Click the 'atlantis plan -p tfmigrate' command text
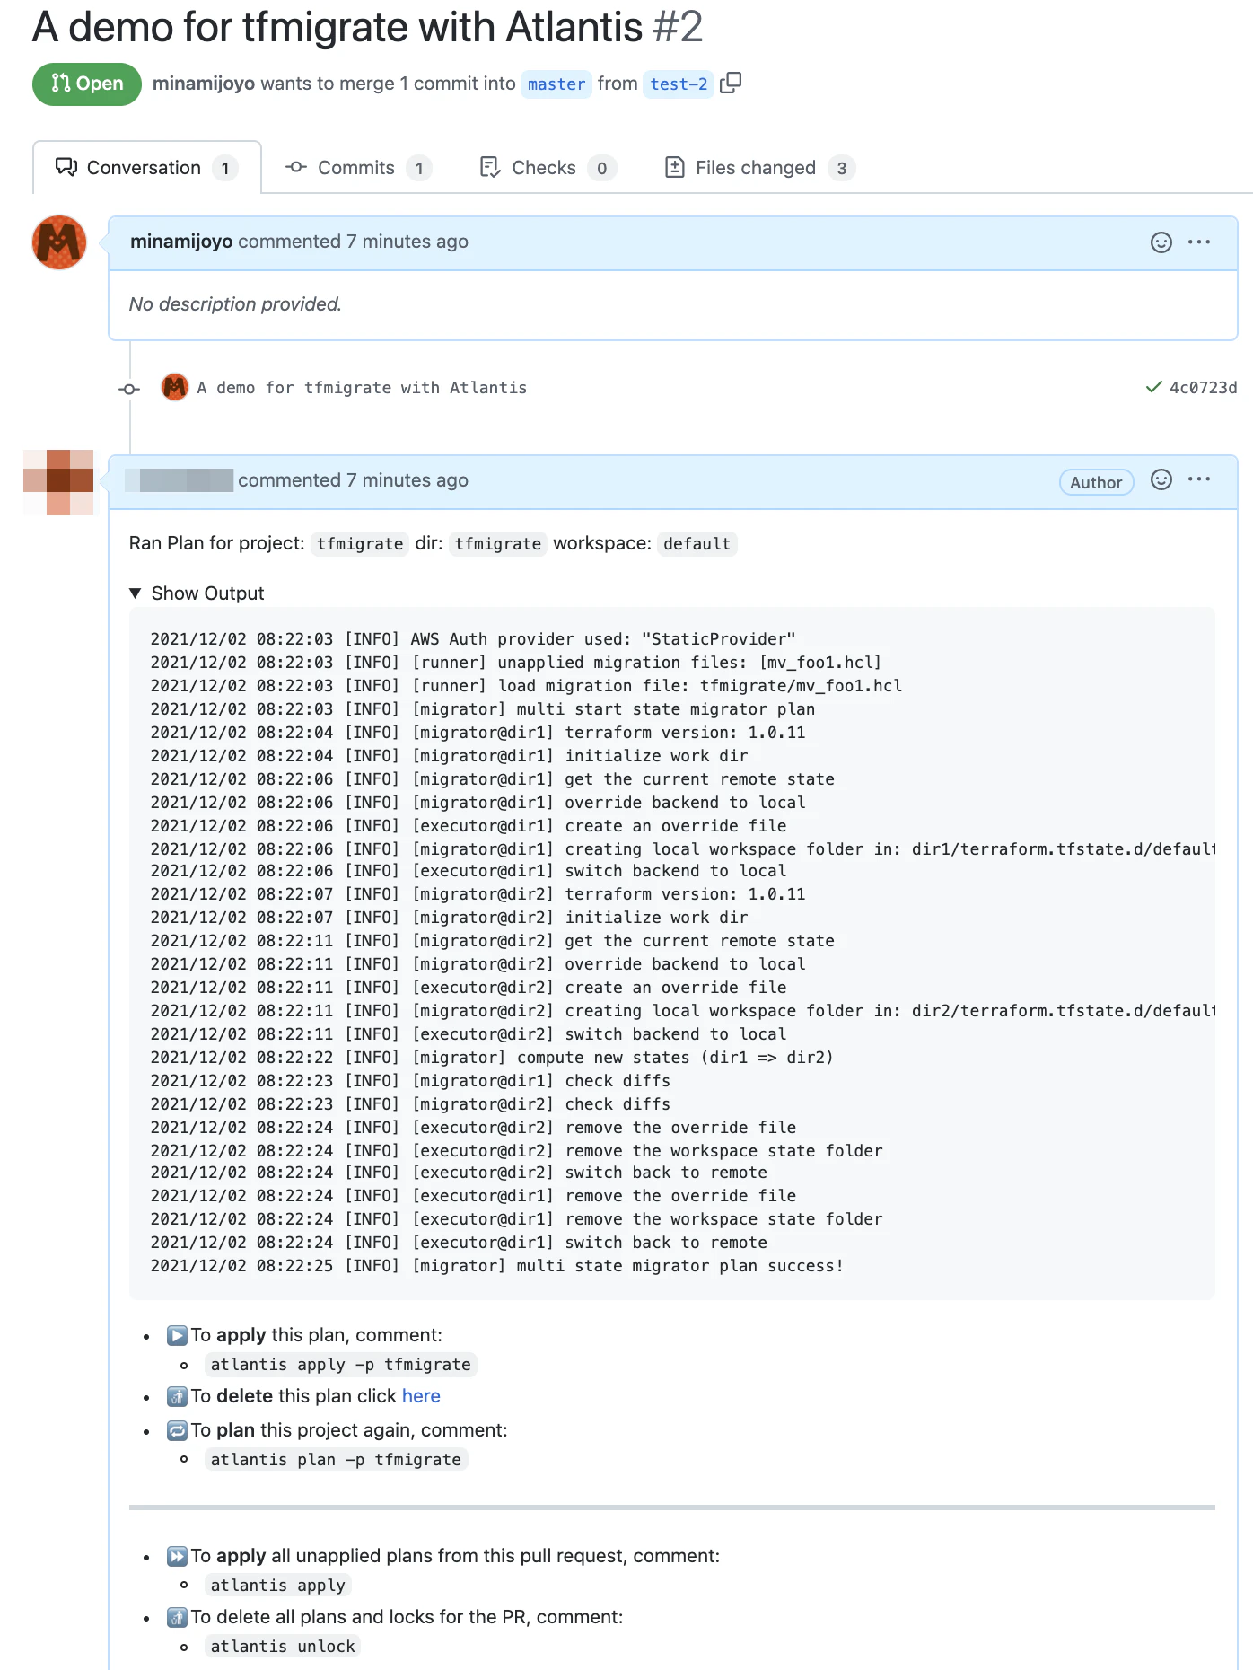The height and width of the screenshot is (1670, 1253). pyautogui.click(x=336, y=1460)
